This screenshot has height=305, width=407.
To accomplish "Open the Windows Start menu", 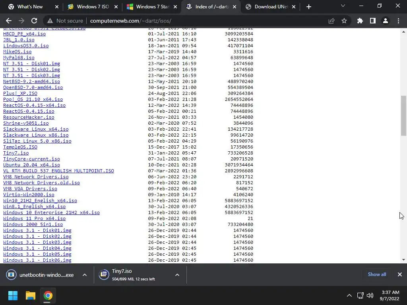I will [x=13, y=295].
